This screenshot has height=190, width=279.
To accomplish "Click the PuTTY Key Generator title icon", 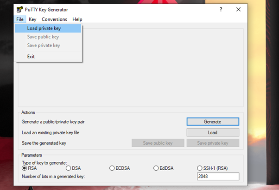I will click(19, 9).
